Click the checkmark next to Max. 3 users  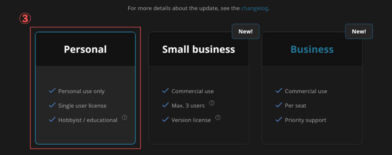(166, 105)
